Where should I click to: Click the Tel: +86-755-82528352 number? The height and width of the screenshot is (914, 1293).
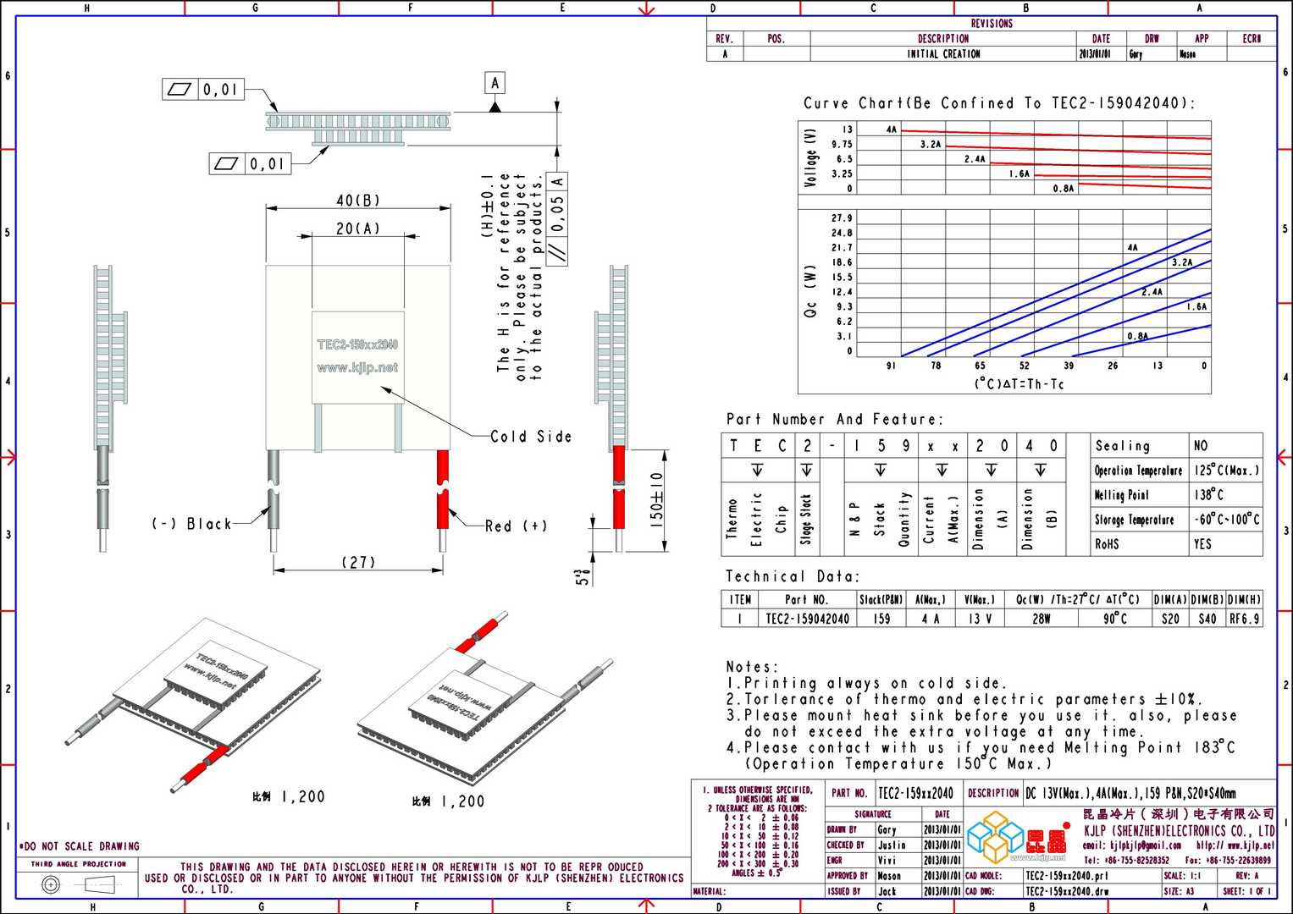click(x=1126, y=860)
